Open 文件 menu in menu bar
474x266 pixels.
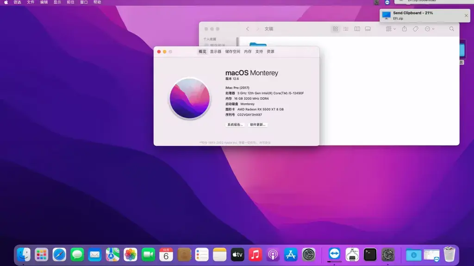click(x=31, y=2)
